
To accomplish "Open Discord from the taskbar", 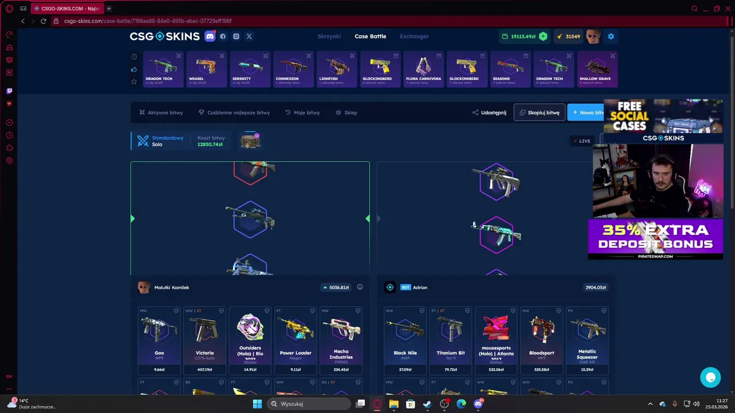I will coord(478,404).
